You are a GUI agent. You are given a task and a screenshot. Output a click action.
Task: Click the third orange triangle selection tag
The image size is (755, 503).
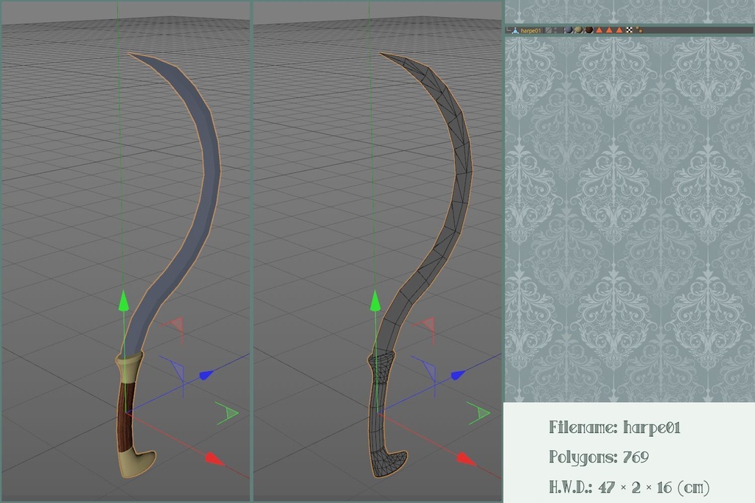coord(619,30)
